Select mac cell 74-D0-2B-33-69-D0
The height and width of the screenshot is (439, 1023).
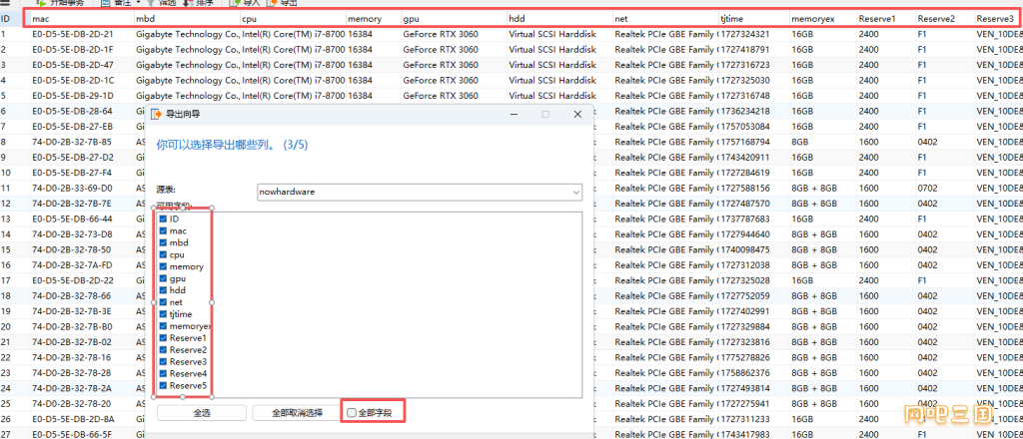[x=82, y=188]
